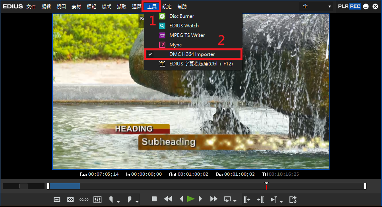Viewport: 382px width, 207px height.
Task: Rewind the video
Action: coord(168,199)
